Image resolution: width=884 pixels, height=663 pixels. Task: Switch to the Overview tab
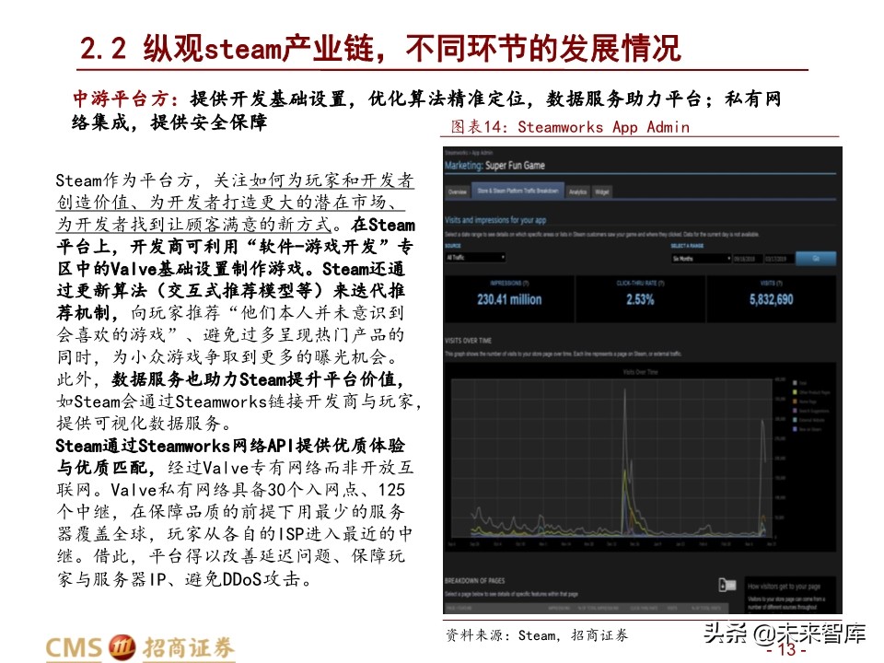pyautogui.click(x=458, y=192)
